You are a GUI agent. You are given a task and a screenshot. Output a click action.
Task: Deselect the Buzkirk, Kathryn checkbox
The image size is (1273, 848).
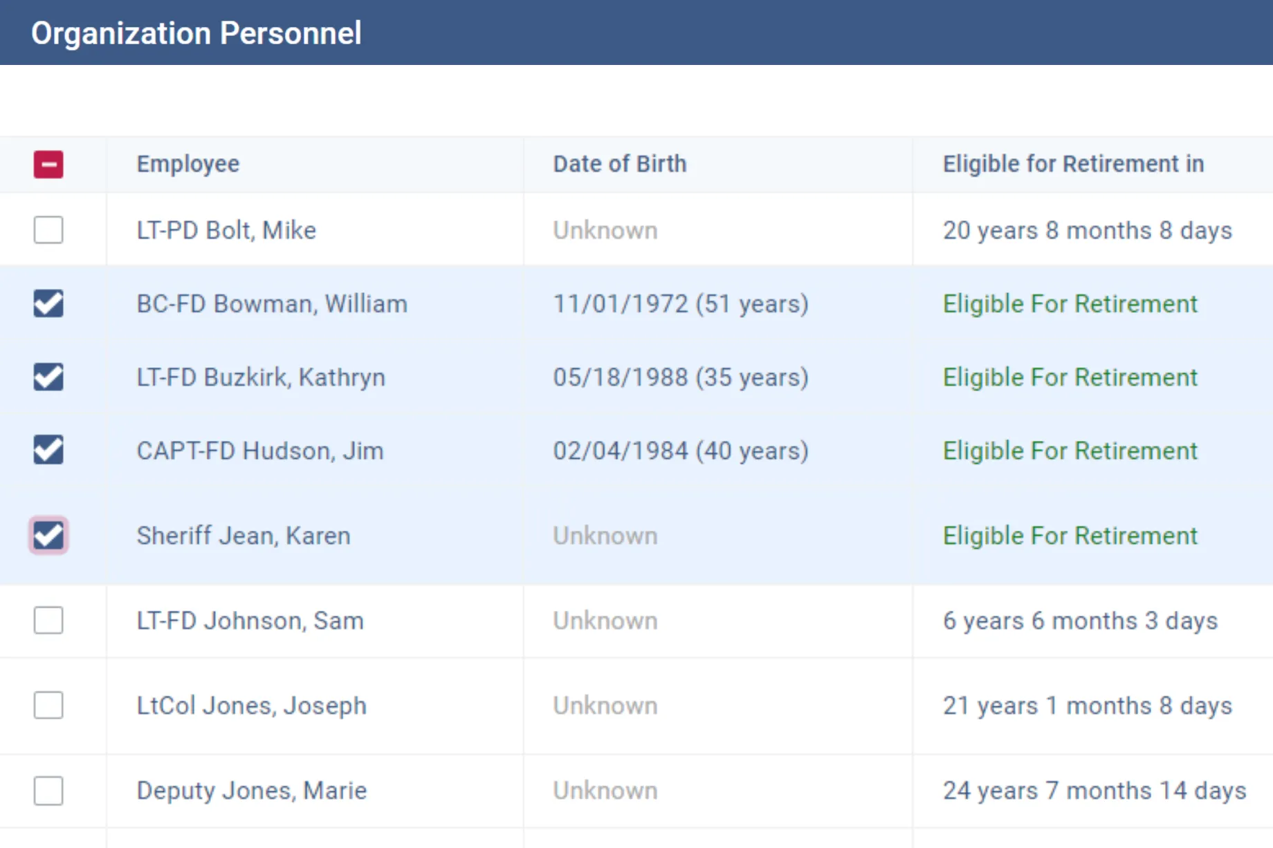pos(48,377)
